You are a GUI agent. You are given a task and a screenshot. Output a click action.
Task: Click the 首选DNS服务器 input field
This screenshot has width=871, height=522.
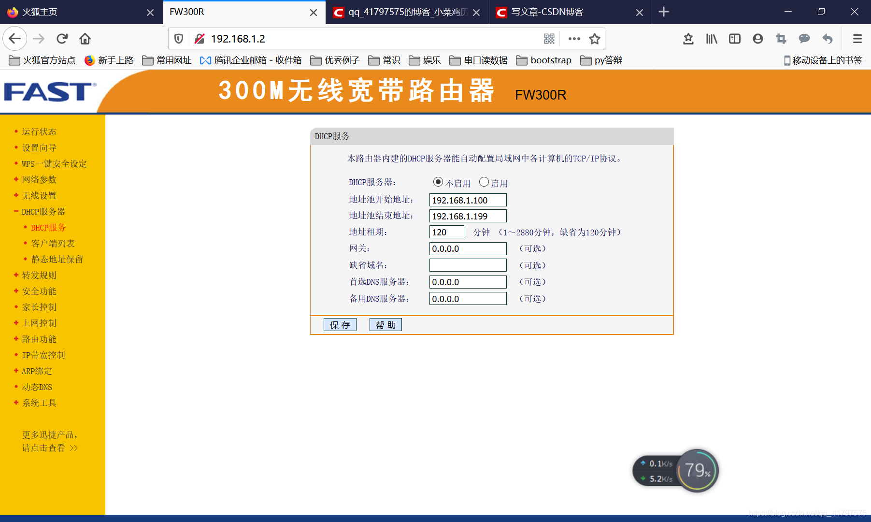coord(468,282)
